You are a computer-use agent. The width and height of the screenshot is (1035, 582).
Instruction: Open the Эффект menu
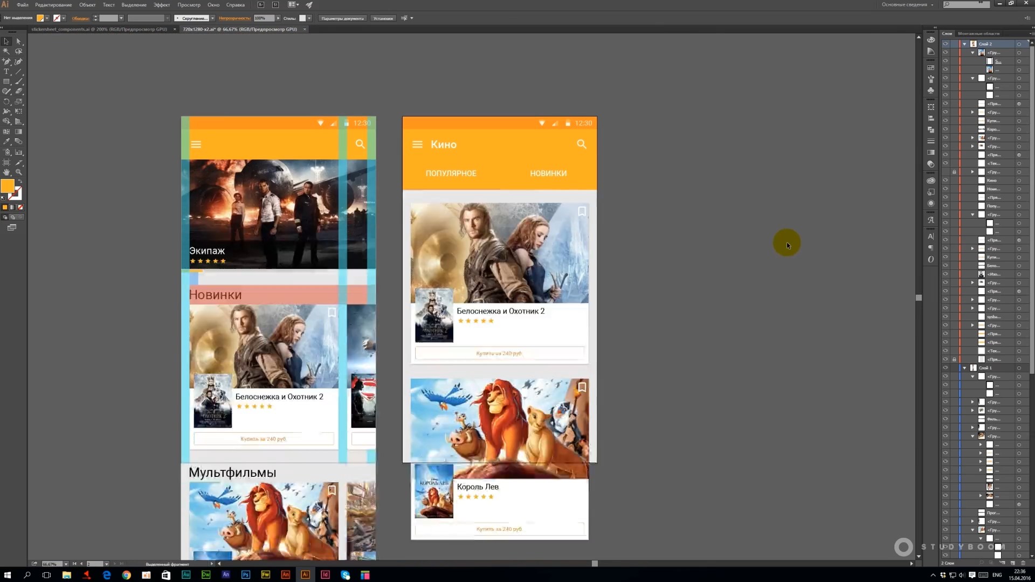[162, 5]
